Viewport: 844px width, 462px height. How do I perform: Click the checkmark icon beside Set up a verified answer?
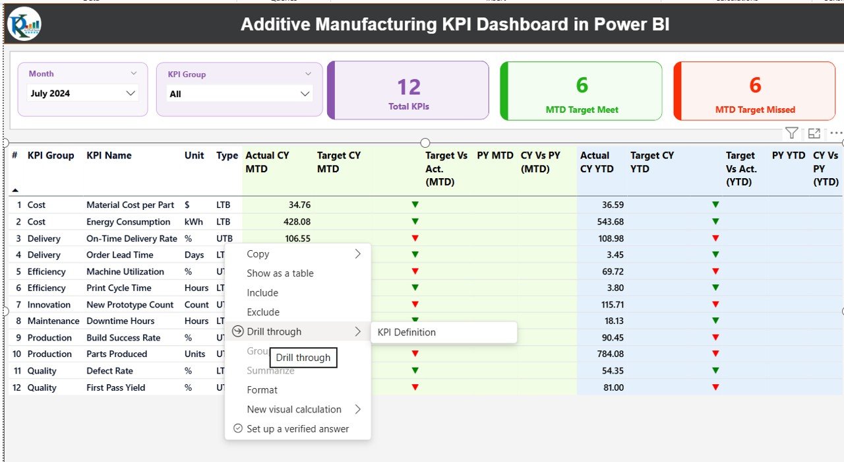tap(237, 428)
